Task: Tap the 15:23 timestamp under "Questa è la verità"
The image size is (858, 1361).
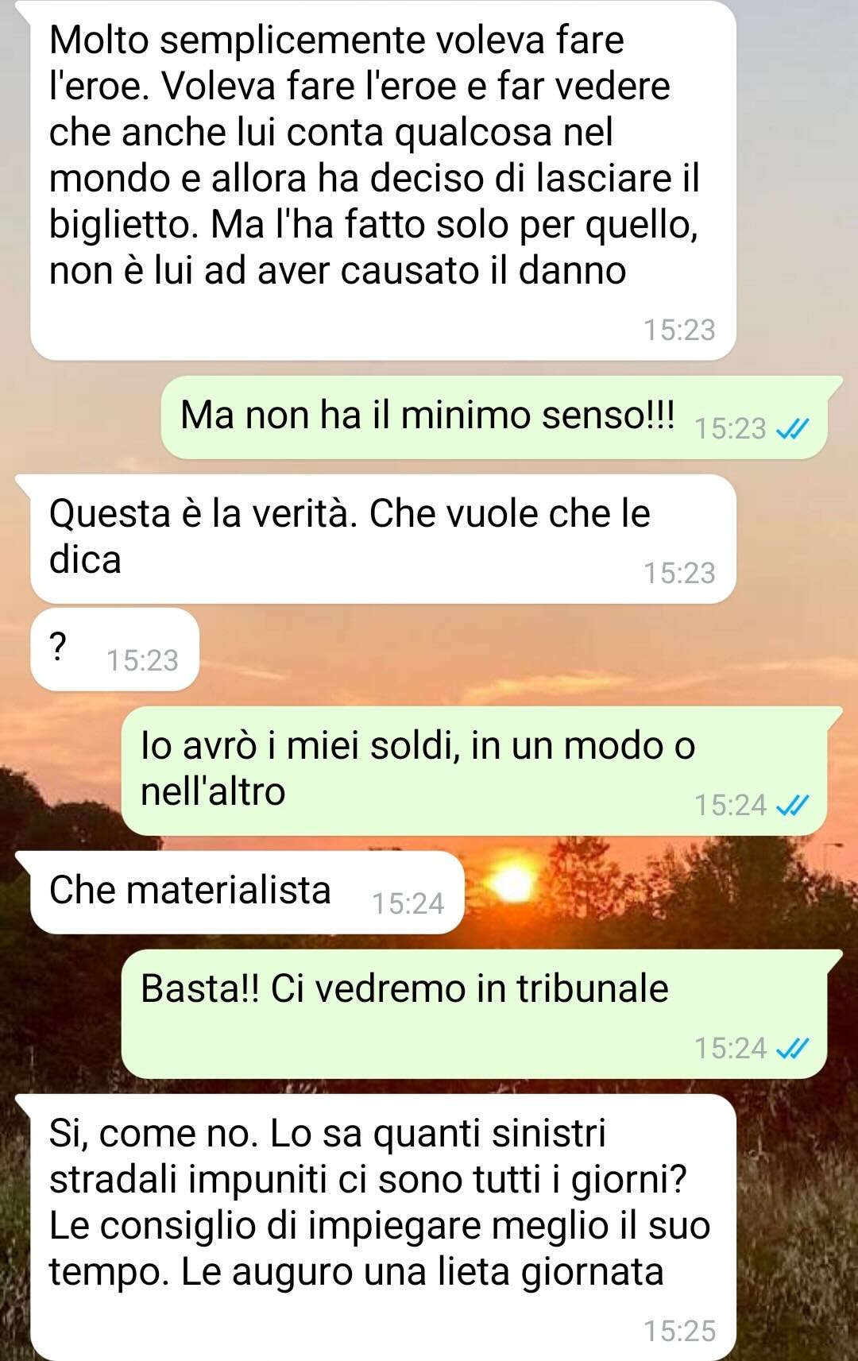Action: click(x=679, y=573)
